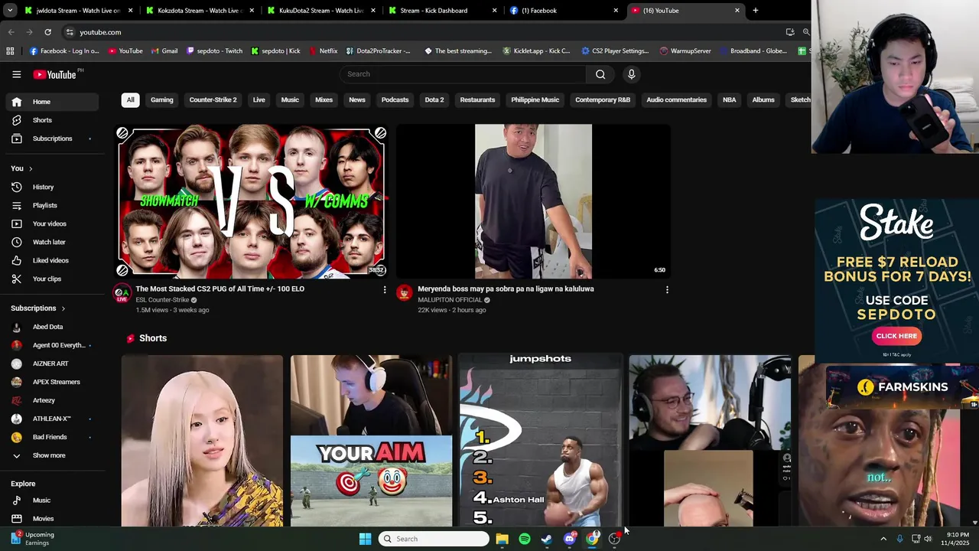This screenshot has width=979, height=551.
Task: Open the jumpshots short thumbnail
Action: point(541,441)
